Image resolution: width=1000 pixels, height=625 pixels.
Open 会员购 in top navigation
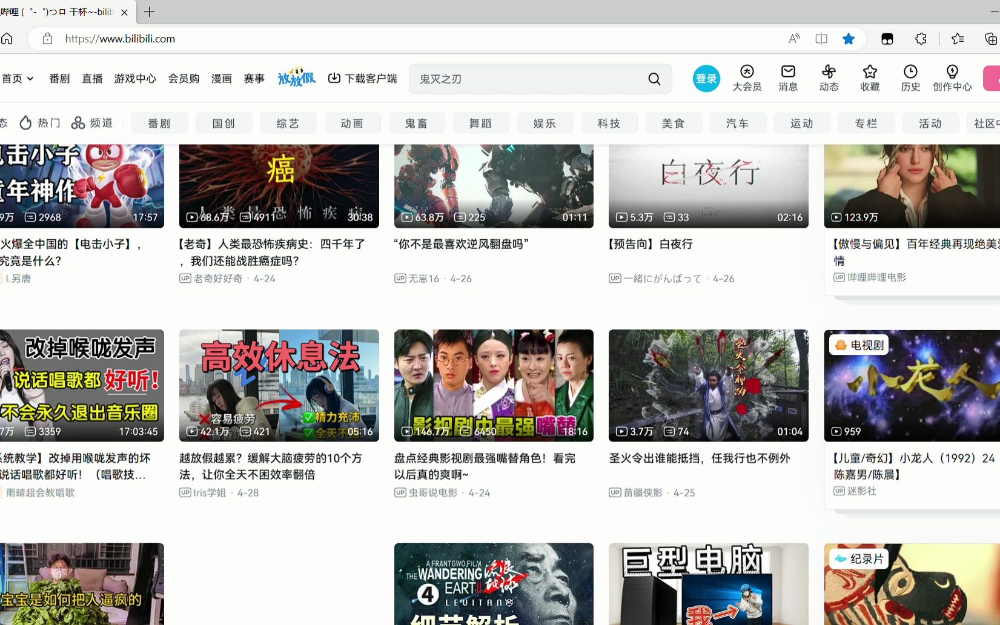click(184, 79)
